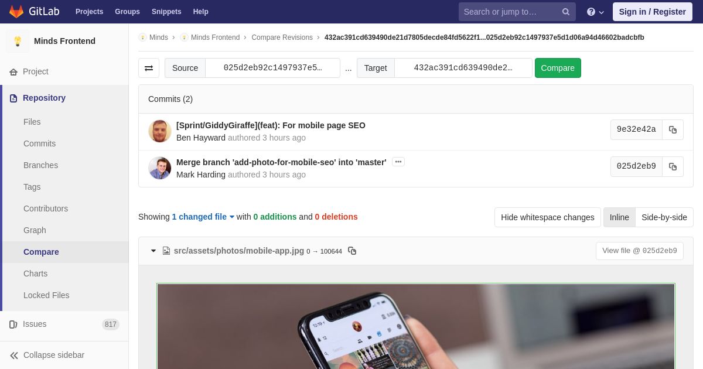Open commit 025d2eb9 link
This screenshot has width=703, height=369.
tap(636, 166)
